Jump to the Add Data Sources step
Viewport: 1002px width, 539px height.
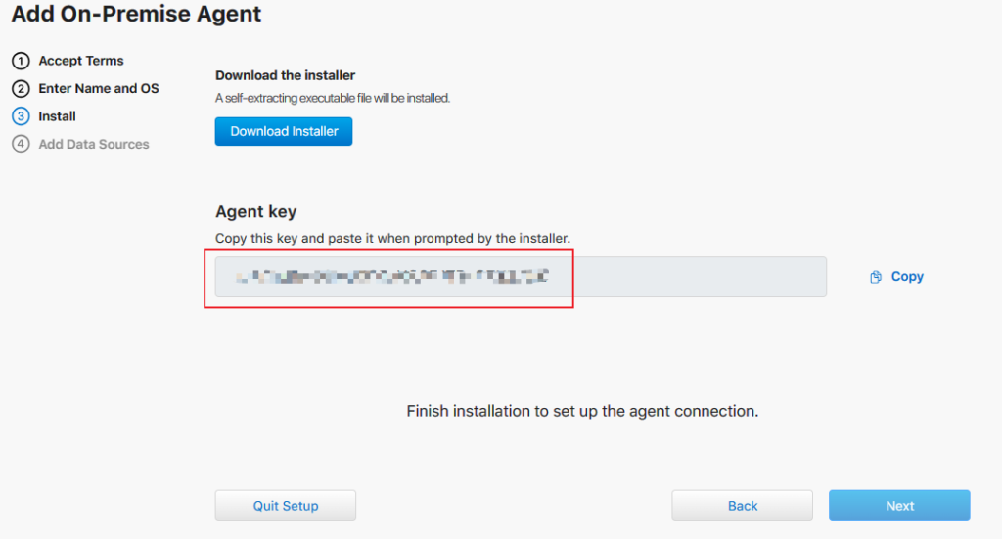tap(94, 144)
